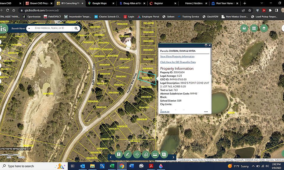Select the Measure ruler tool

[x=155, y=154]
